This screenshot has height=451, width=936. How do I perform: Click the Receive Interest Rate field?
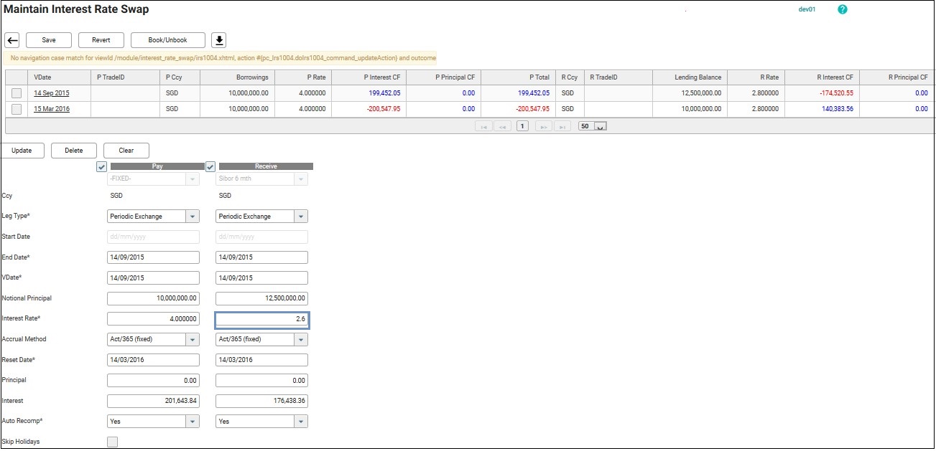(261, 319)
